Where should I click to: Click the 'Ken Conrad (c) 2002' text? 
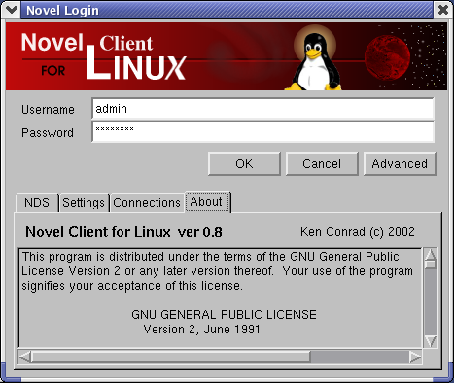[358, 232]
